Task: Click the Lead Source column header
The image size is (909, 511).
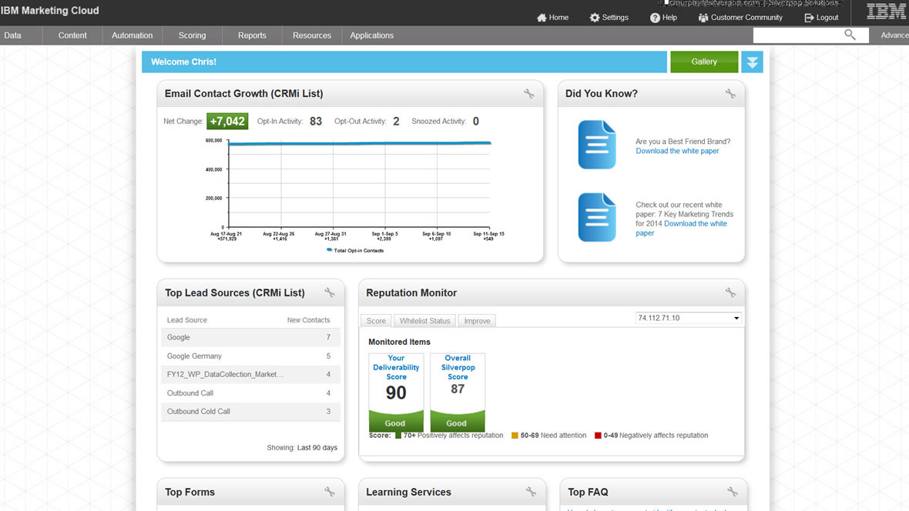Action: click(x=186, y=320)
